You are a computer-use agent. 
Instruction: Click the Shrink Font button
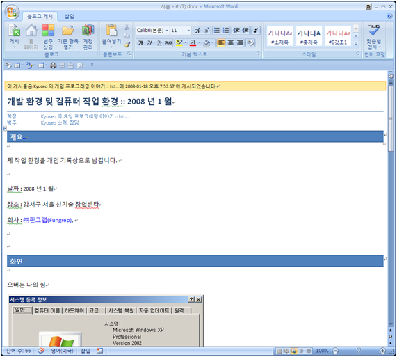pos(206,31)
